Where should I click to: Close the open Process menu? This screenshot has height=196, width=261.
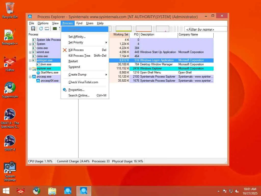(67, 23)
